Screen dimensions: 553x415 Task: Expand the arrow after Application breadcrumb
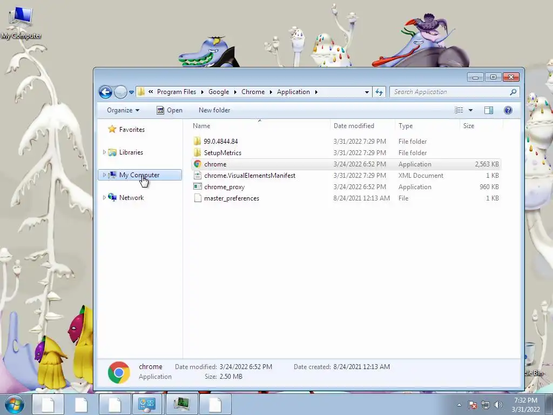[316, 92]
